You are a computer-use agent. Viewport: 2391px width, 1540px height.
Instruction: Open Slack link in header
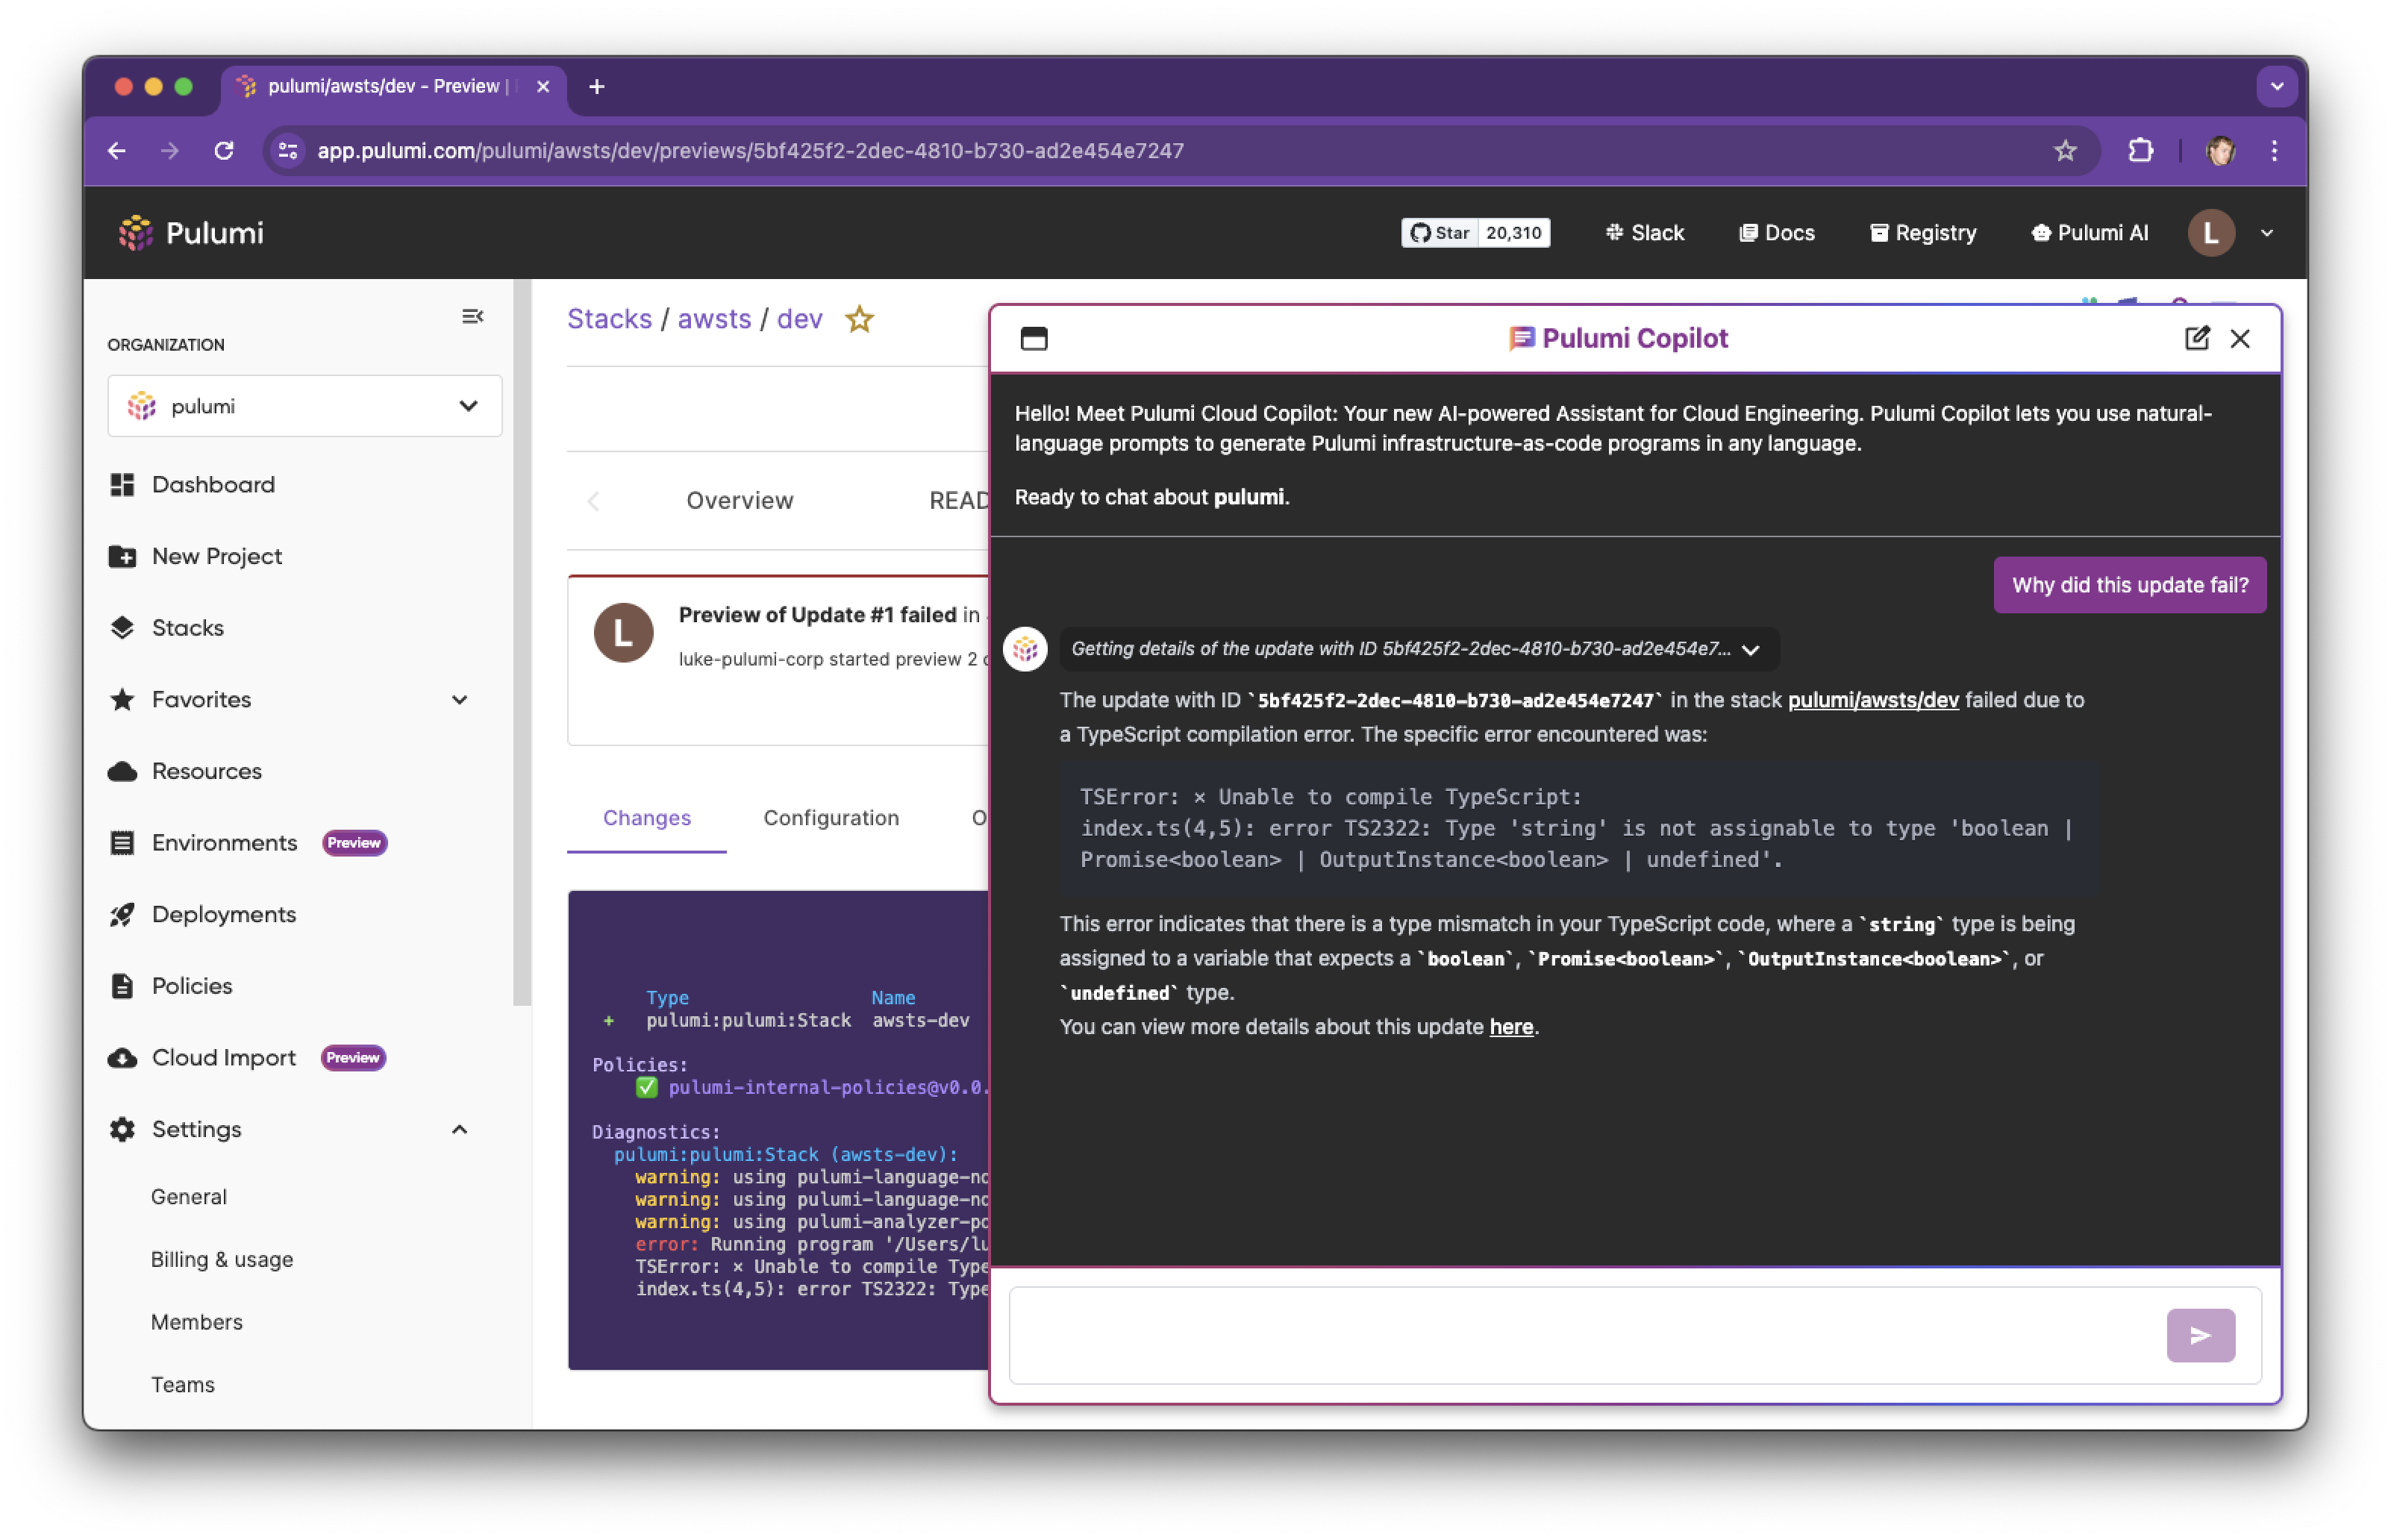pyautogui.click(x=1645, y=233)
